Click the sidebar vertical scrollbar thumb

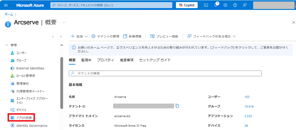point(62,83)
